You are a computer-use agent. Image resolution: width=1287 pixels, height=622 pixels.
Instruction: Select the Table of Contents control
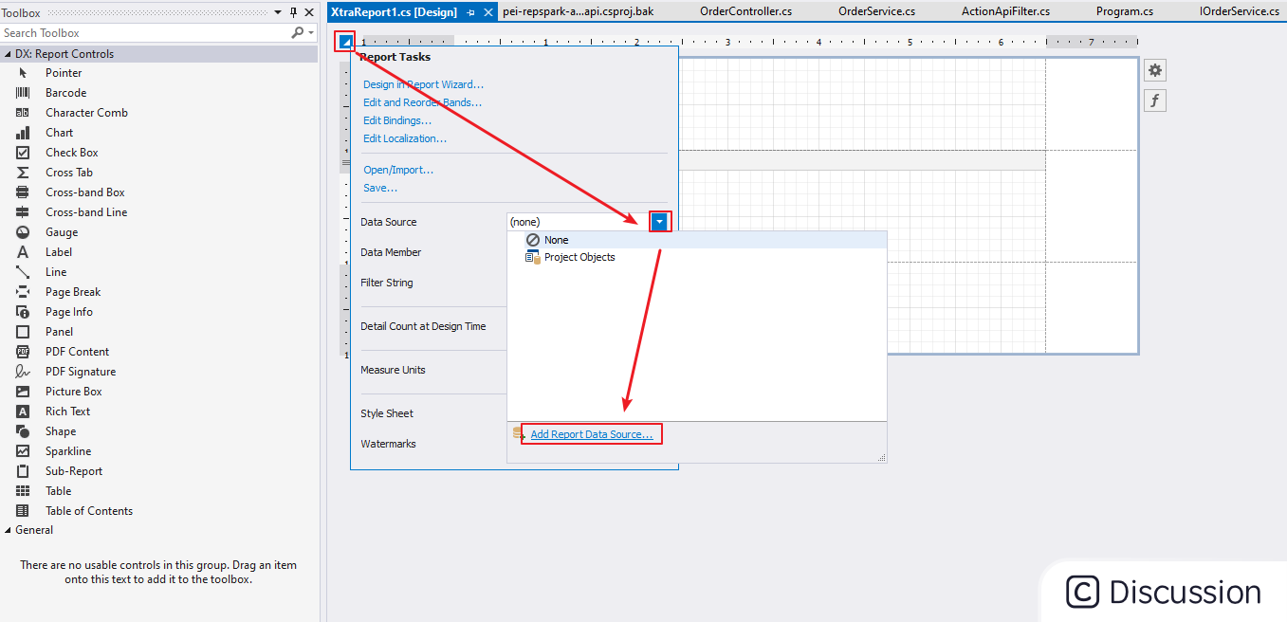pyautogui.click(x=89, y=511)
